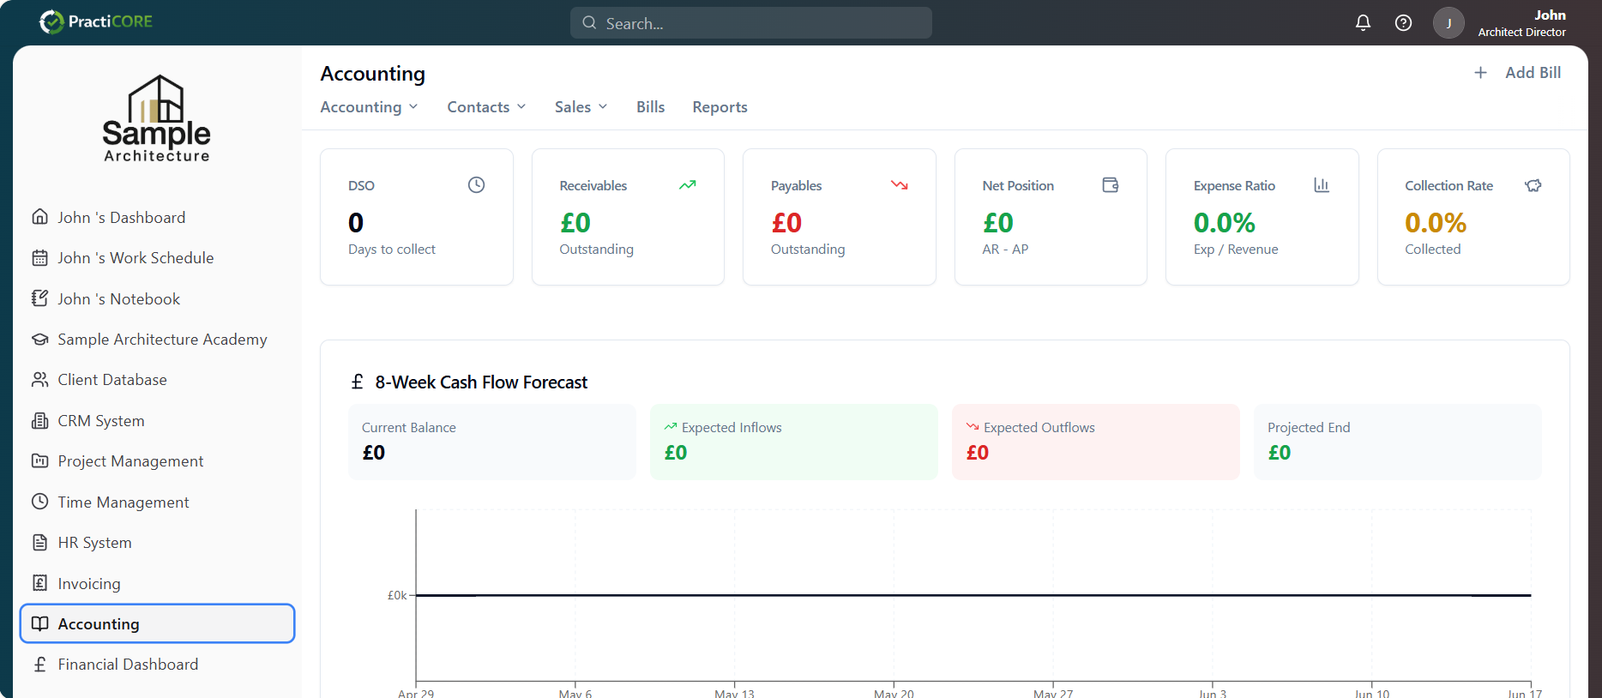
Task: Click the 8-Week Cash Flow Forecast heading
Action: (x=481, y=382)
